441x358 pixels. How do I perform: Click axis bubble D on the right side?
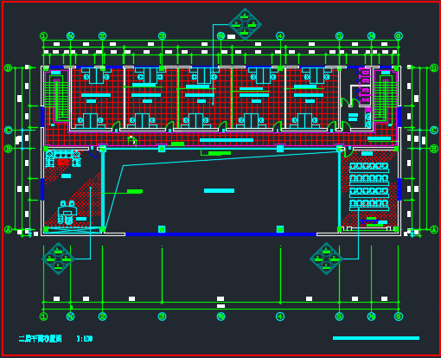(434, 68)
